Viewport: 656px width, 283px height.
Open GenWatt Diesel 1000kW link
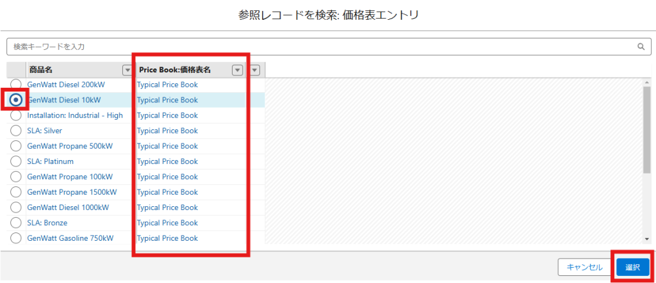(68, 207)
